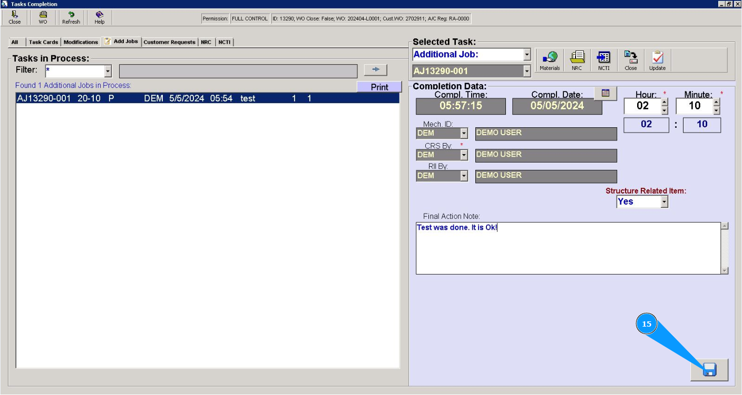Open the Mech. ID dropdown
This screenshot has height=395, width=742.
click(x=464, y=134)
